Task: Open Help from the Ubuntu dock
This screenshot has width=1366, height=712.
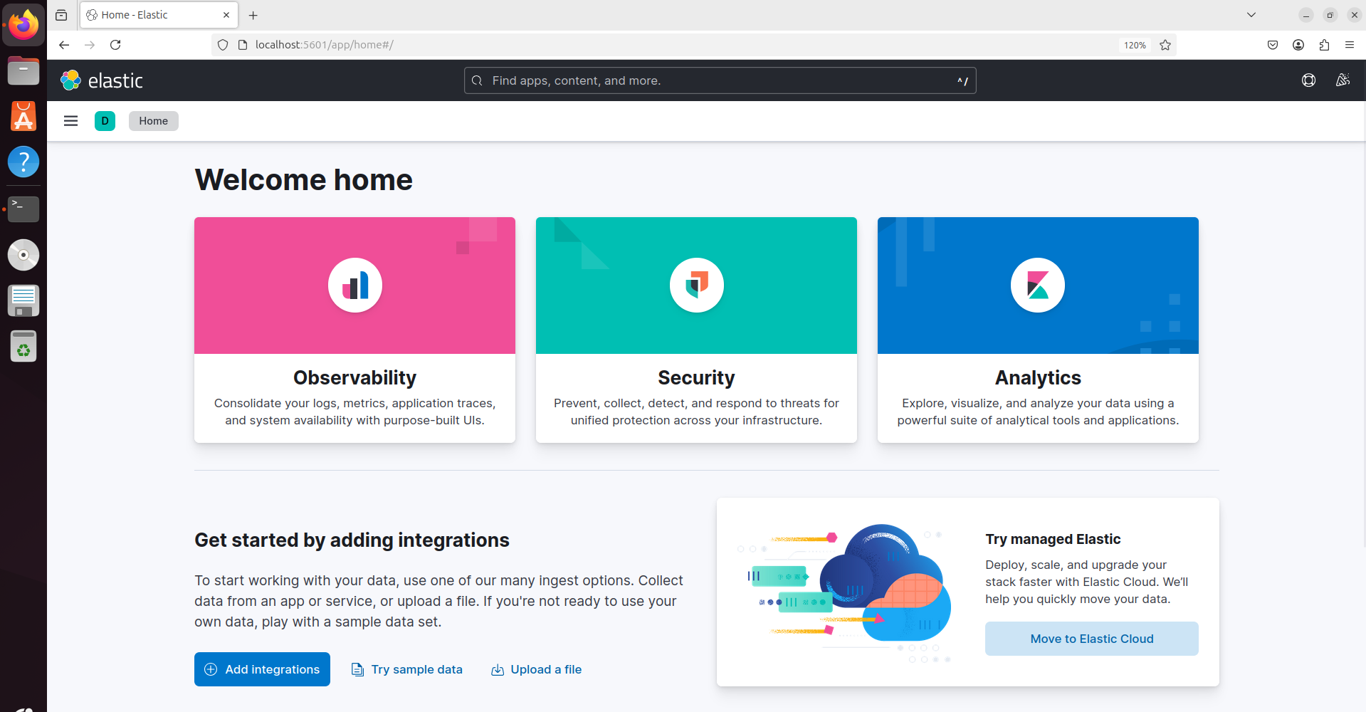Action: (x=23, y=162)
